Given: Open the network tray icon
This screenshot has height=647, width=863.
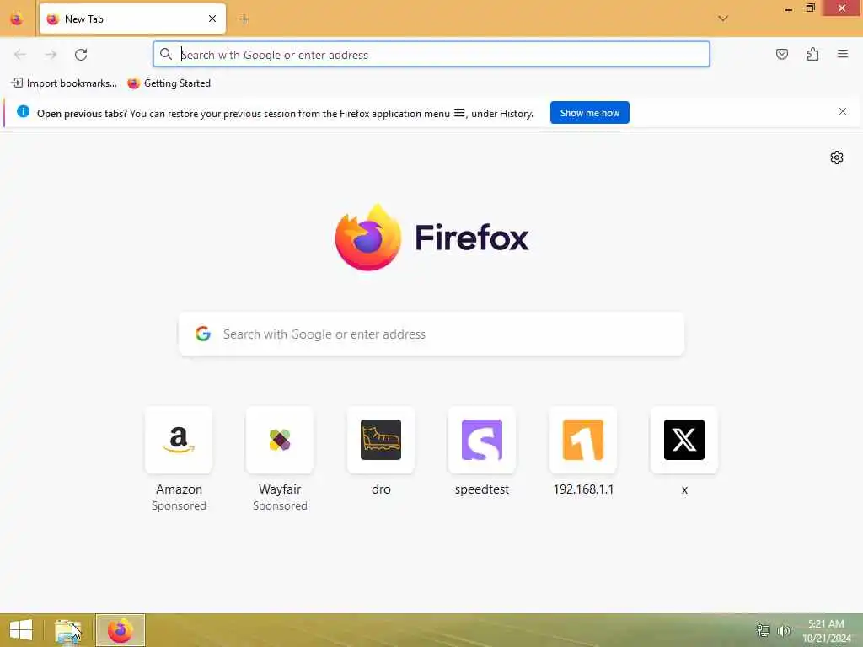Looking at the screenshot, I should coord(763,630).
